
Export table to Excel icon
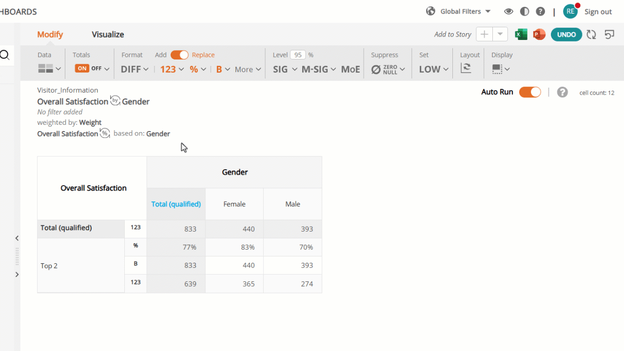pos(521,35)
